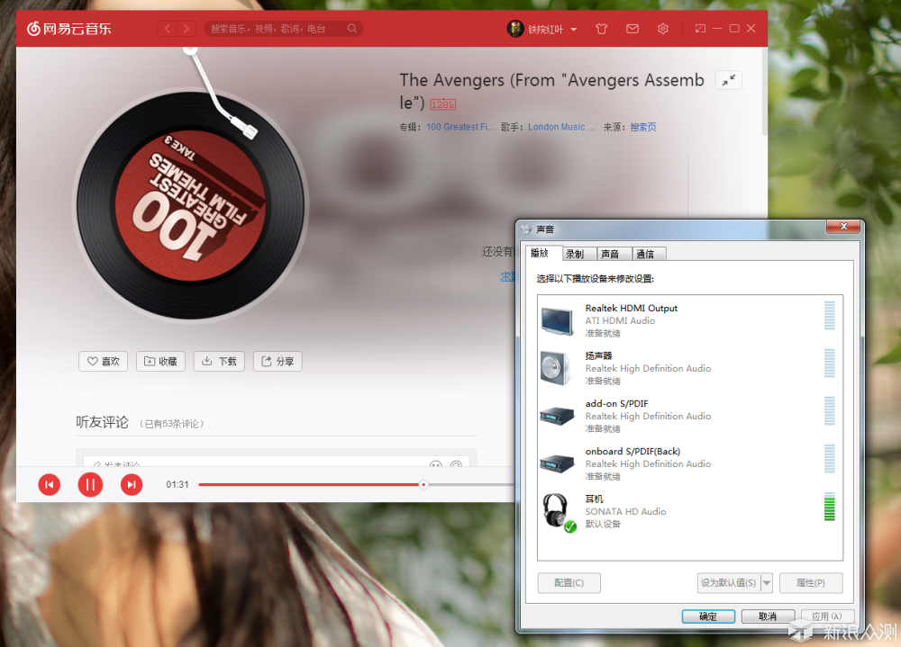This screenshot has height=647, width=901.
Task: Add song to collection via 收藏
Action: click(160, 361)
